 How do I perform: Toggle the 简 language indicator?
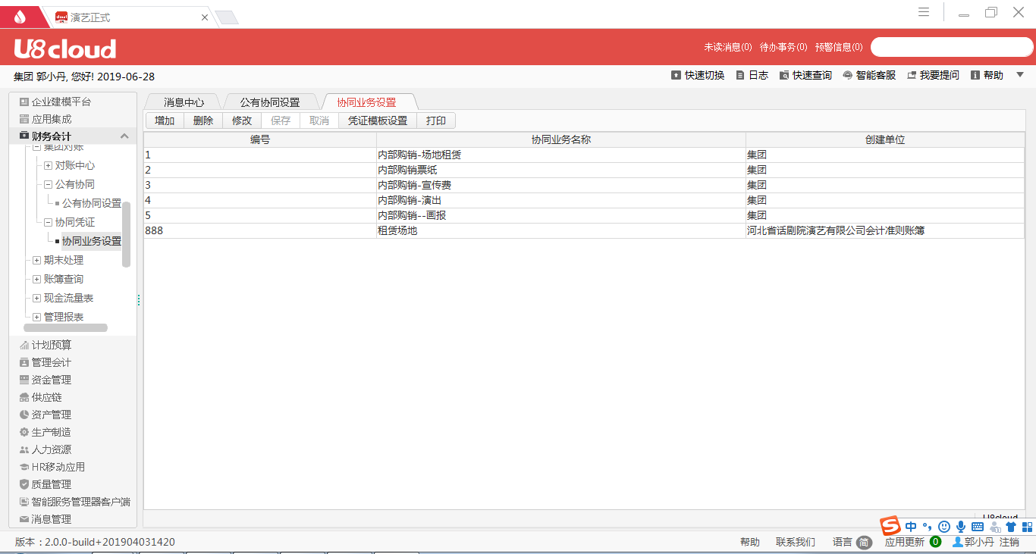(864, 543)
